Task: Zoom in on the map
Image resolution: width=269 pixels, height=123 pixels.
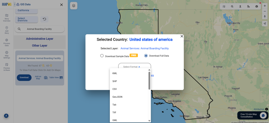Action: 265,6
